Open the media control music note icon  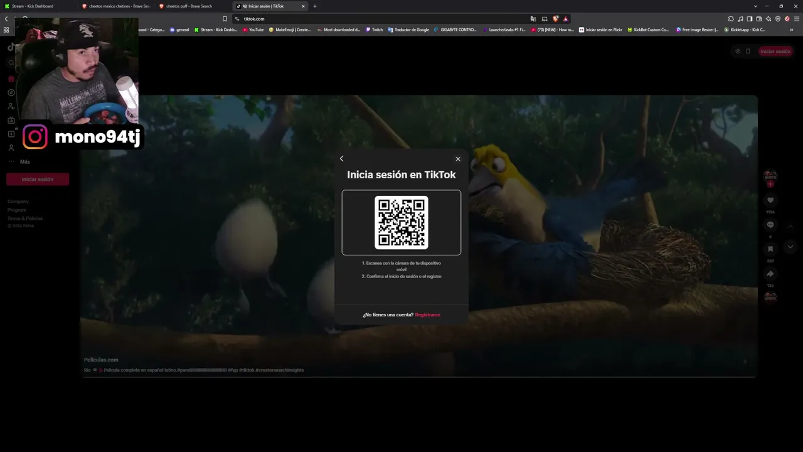coord(740,19)
